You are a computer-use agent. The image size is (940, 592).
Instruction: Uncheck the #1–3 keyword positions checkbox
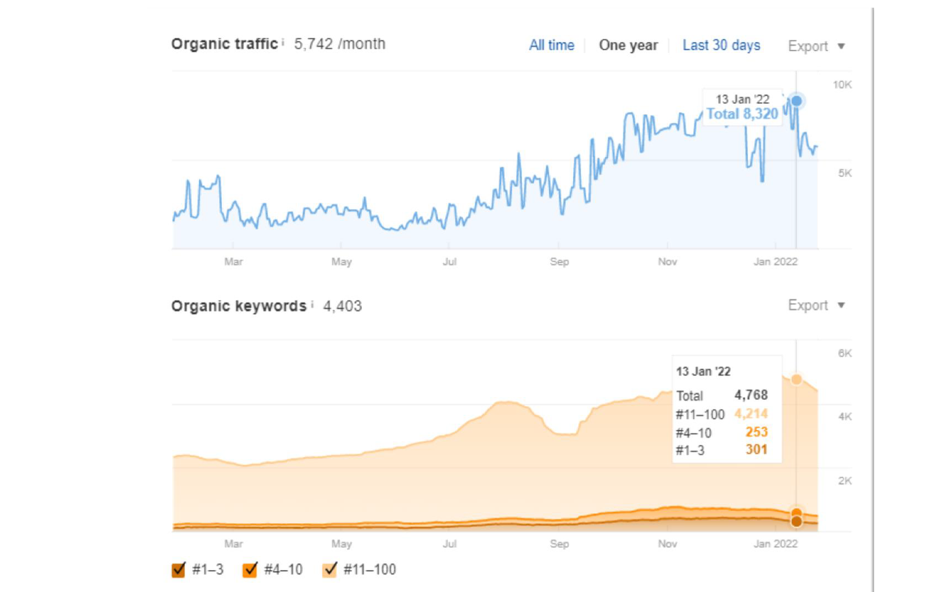pos(179,569)
